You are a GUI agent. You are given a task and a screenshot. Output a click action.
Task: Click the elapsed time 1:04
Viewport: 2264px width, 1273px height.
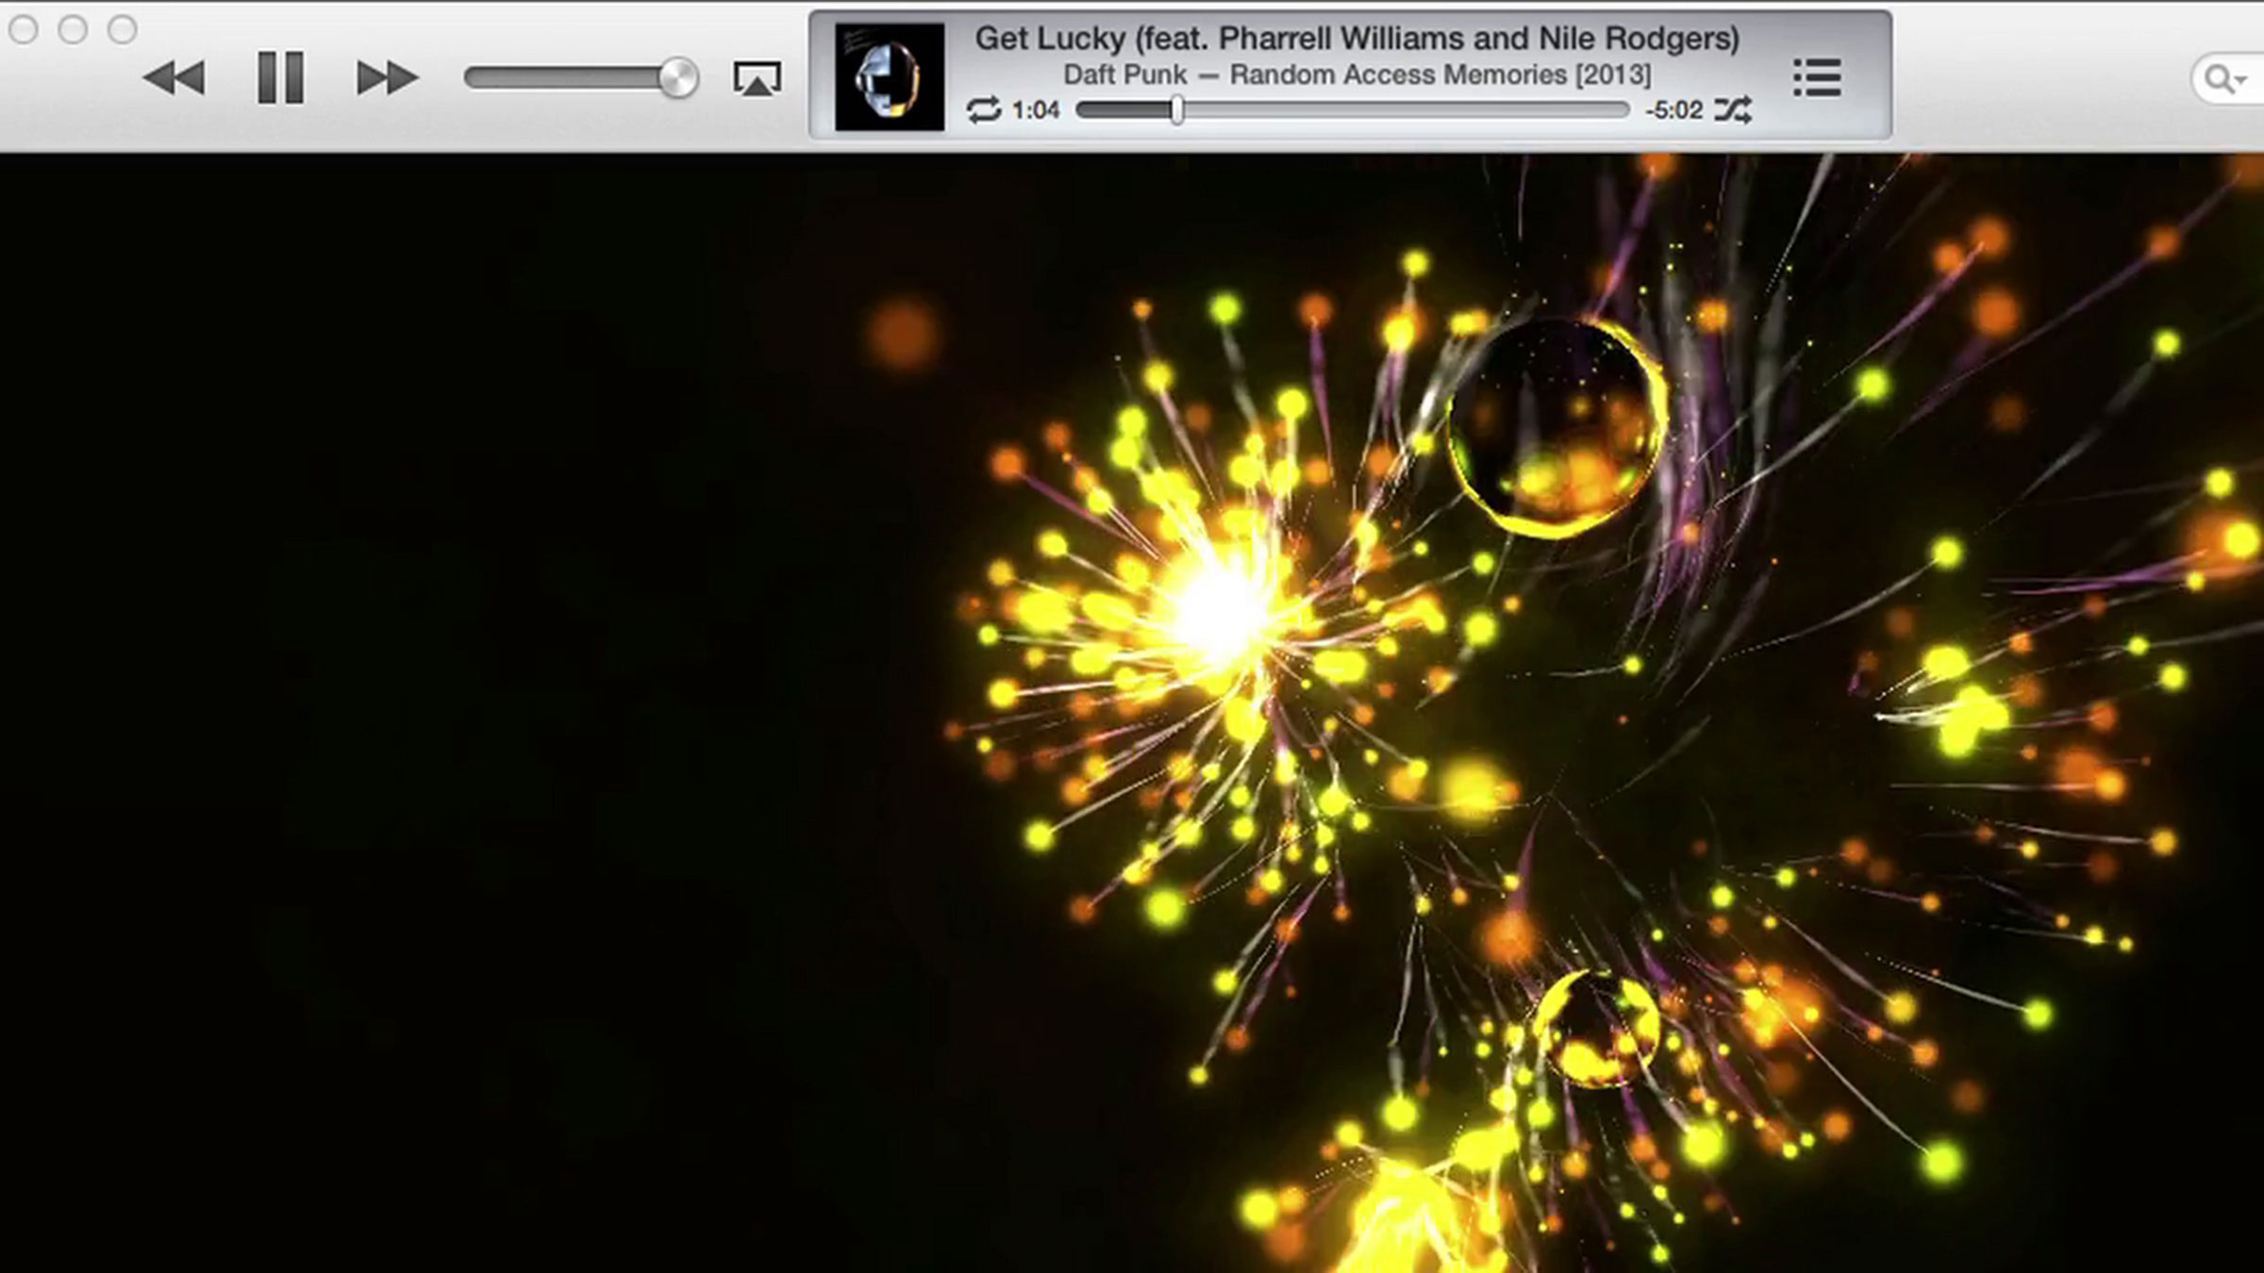pyautogui.click(x=1036, y=110)
